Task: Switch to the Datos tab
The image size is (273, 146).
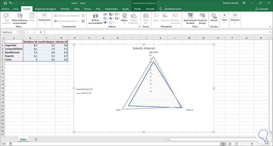Action: pyautogui.click(x=77, y=9)
